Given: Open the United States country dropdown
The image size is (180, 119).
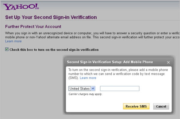Looking at the screenshot, I should tap(82, 89).
